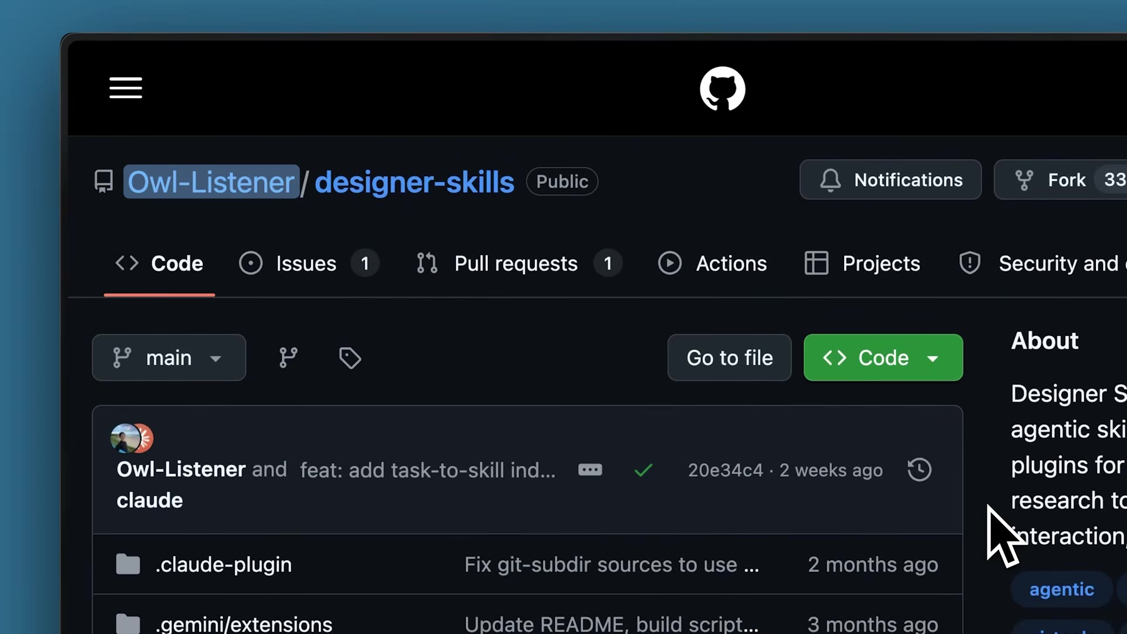Open commit history clock icon
Image resolution: width=1127 pixels, height=634 pixels.
[x=919, y=470]
